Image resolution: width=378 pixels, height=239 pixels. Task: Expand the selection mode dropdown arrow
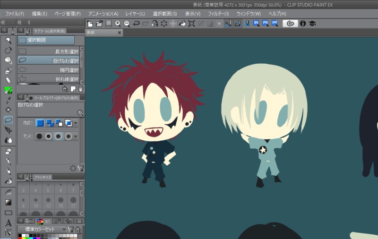[76, 123]
